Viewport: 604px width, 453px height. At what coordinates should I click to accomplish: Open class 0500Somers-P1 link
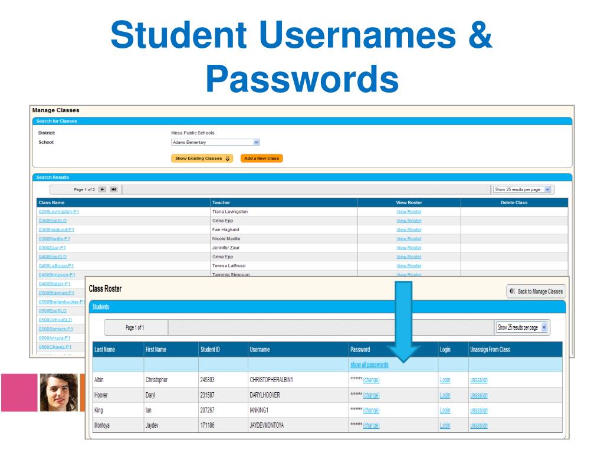pos(55,329)
